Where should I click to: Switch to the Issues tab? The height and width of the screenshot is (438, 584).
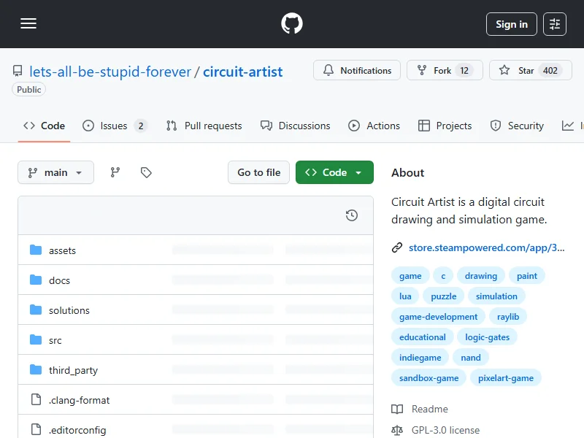[114, 126]
